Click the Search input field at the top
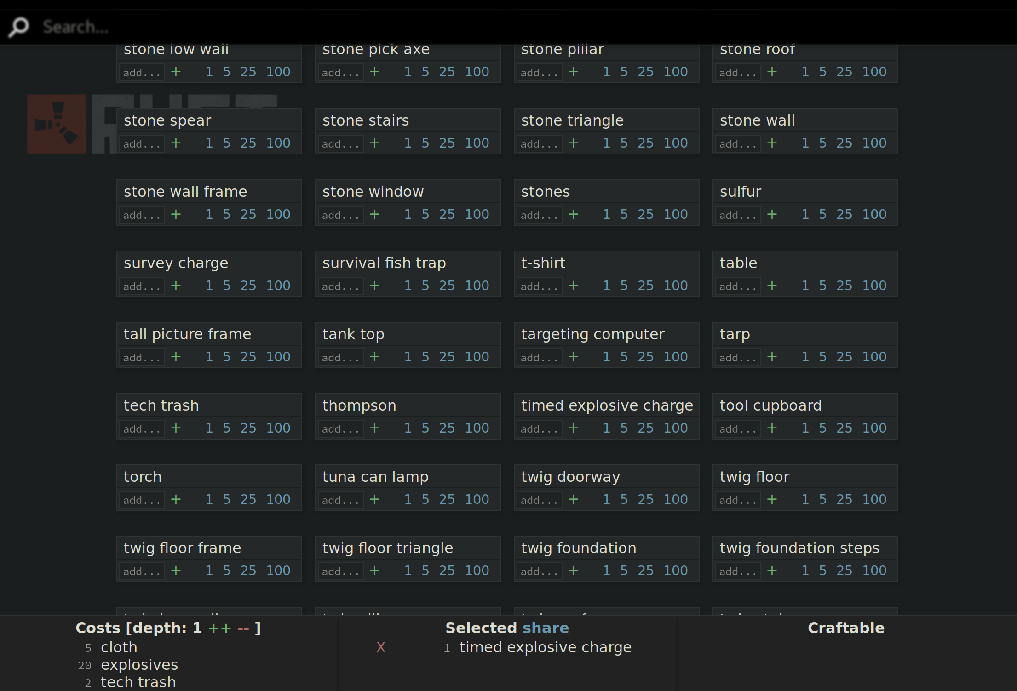The width and height of the screenshot is (1017, 691). [x=184, y=27]
